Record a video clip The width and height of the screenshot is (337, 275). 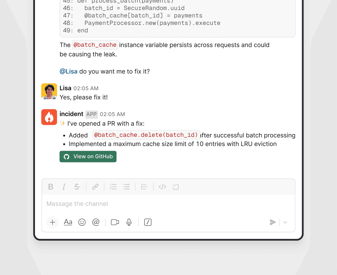pyautogui.click(x=115, y=222)
